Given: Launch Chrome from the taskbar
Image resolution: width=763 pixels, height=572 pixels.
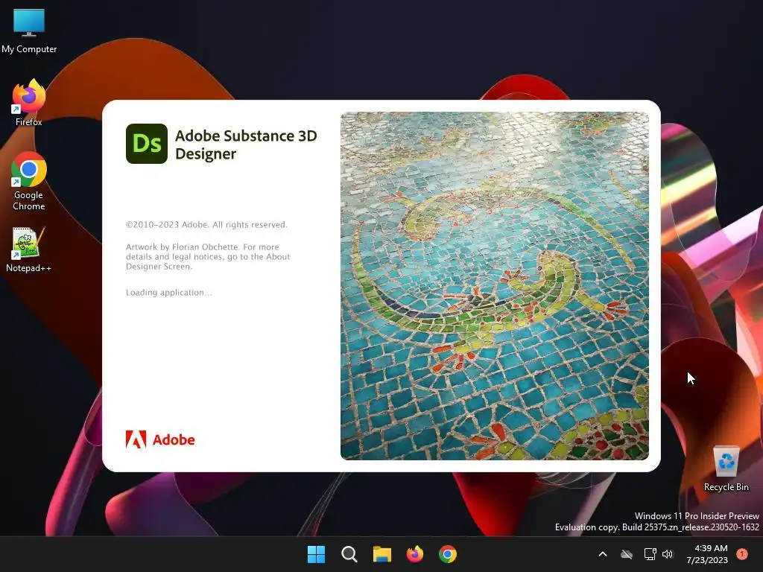Looking at the screenshot, I should click(448, 554).
